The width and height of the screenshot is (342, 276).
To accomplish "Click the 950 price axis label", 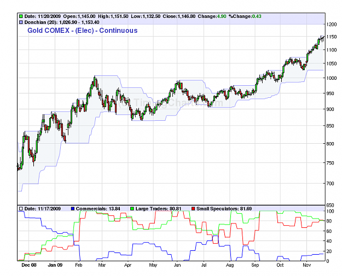I will pos(330,93).
